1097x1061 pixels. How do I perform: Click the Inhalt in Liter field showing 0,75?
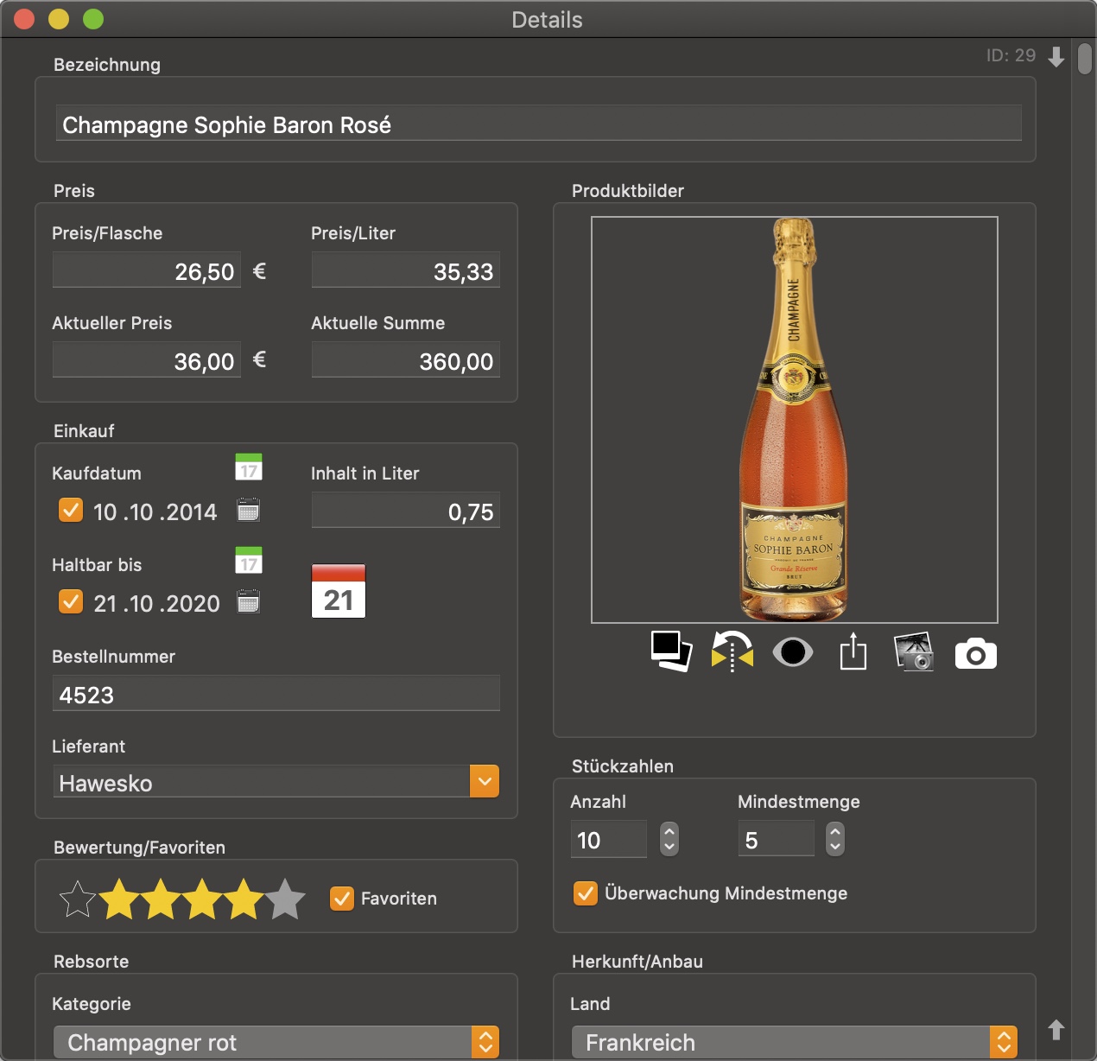point(406,511)
